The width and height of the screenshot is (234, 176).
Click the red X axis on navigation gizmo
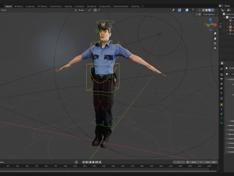215,25
